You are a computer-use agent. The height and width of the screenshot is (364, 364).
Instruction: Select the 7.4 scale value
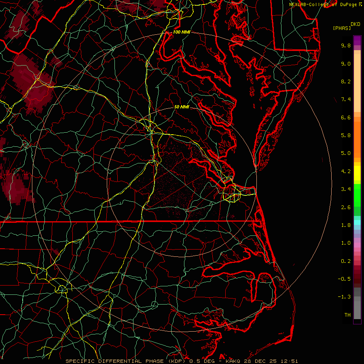coord(346,99)
